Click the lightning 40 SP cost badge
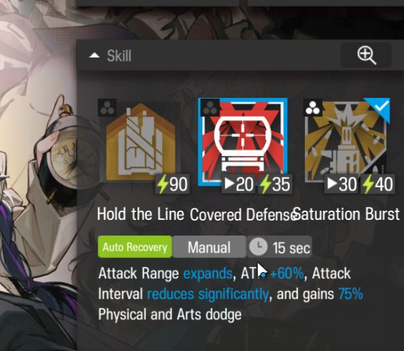Image resolution: width=404 pixels, height=351 pixels. pos(377,184)
